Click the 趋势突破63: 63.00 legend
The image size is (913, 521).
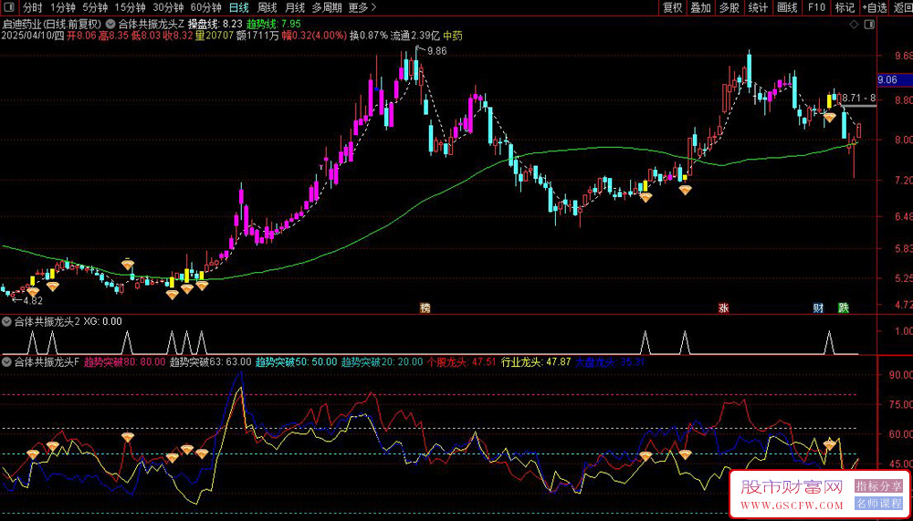(210, 361)
